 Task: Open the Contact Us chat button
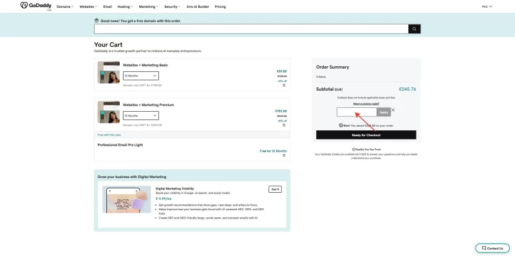pyautogui.click(x=492, y=248)
